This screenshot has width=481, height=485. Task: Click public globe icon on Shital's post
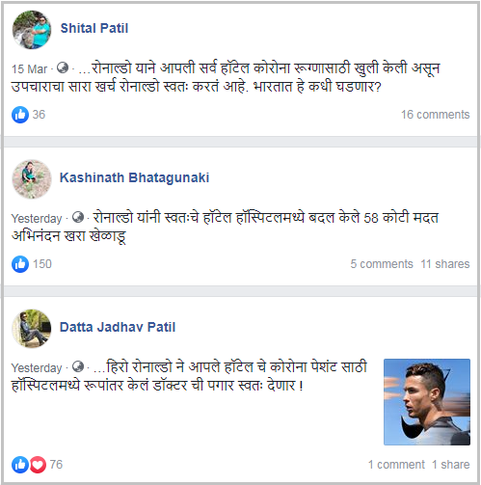click(63, 67)
